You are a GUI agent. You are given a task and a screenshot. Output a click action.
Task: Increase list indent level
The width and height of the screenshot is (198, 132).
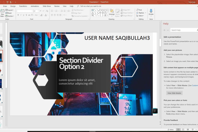[x=64, y=11]
